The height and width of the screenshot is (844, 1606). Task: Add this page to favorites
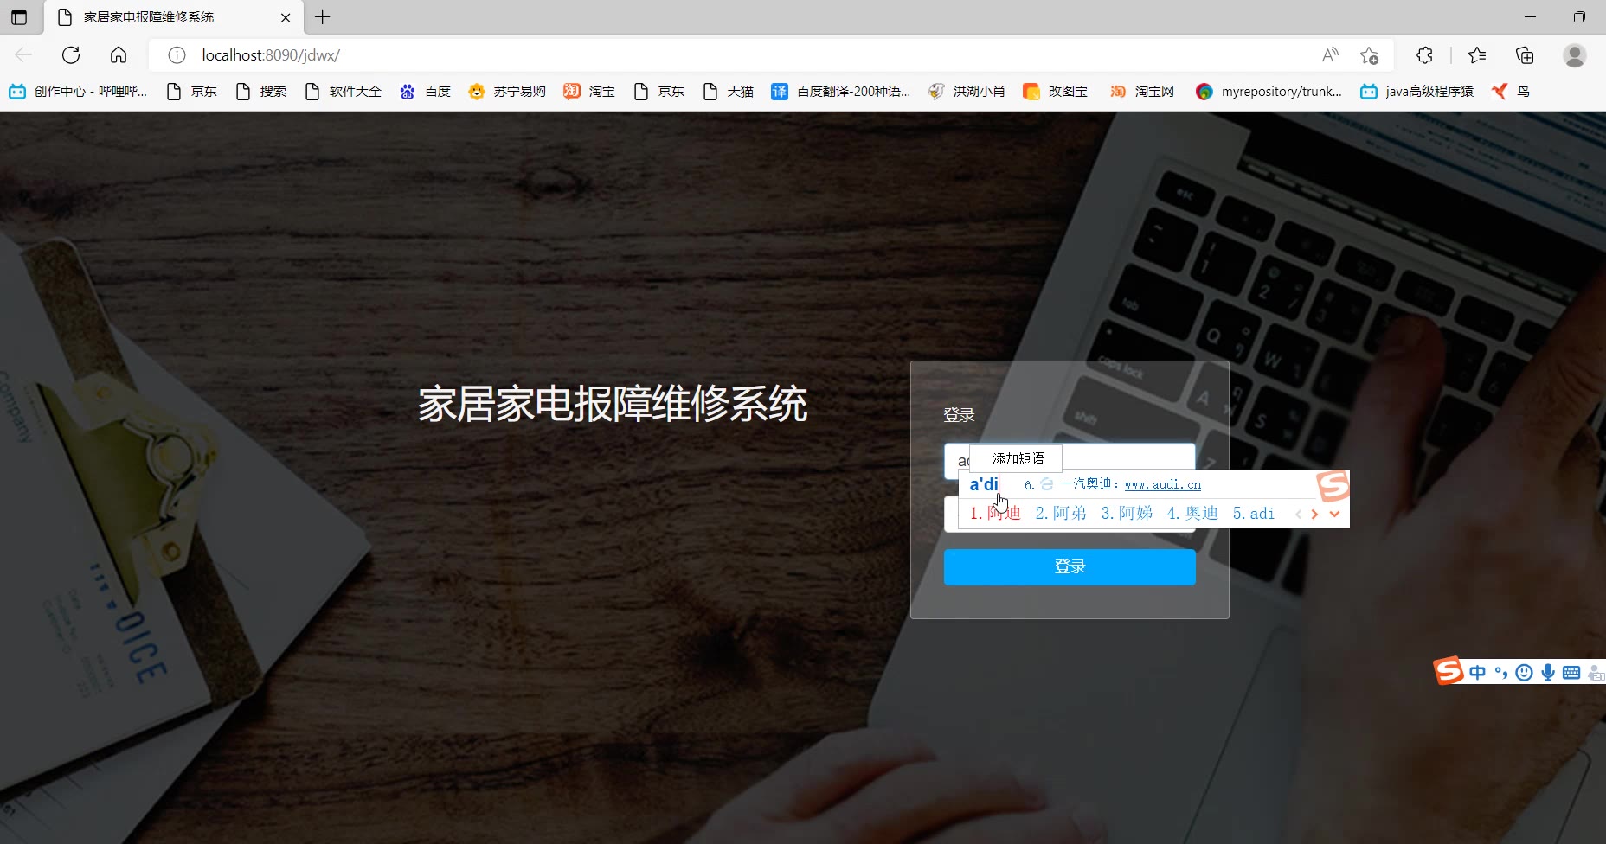(1369, 55)
